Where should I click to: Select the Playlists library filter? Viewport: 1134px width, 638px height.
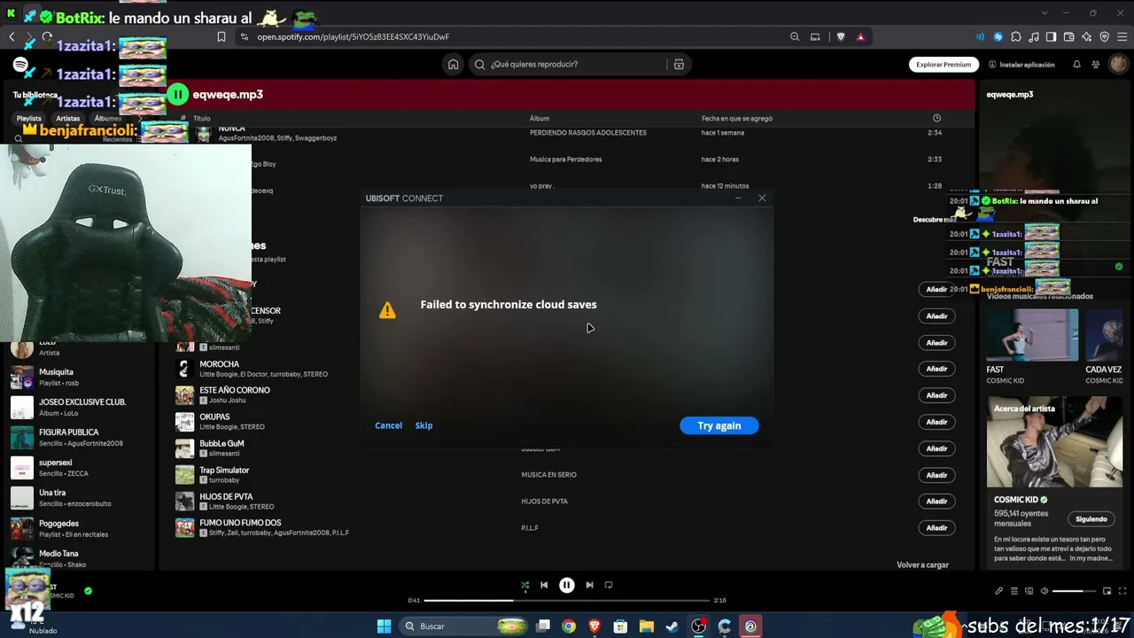point(28,118)
